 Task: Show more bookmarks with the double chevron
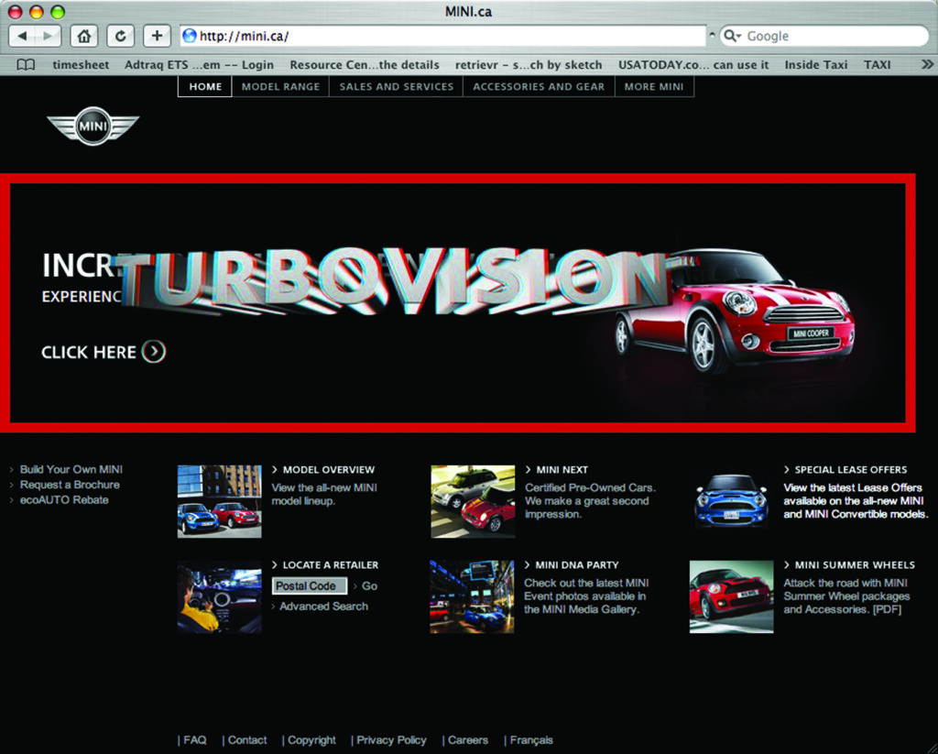[927, 64]
